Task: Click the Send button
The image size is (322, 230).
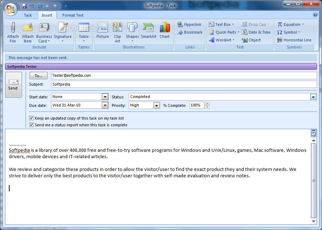Action: [13, 85]
